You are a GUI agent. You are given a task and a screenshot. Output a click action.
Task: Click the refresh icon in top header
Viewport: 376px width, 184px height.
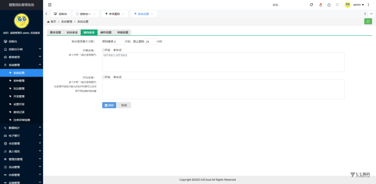[311, 5]
